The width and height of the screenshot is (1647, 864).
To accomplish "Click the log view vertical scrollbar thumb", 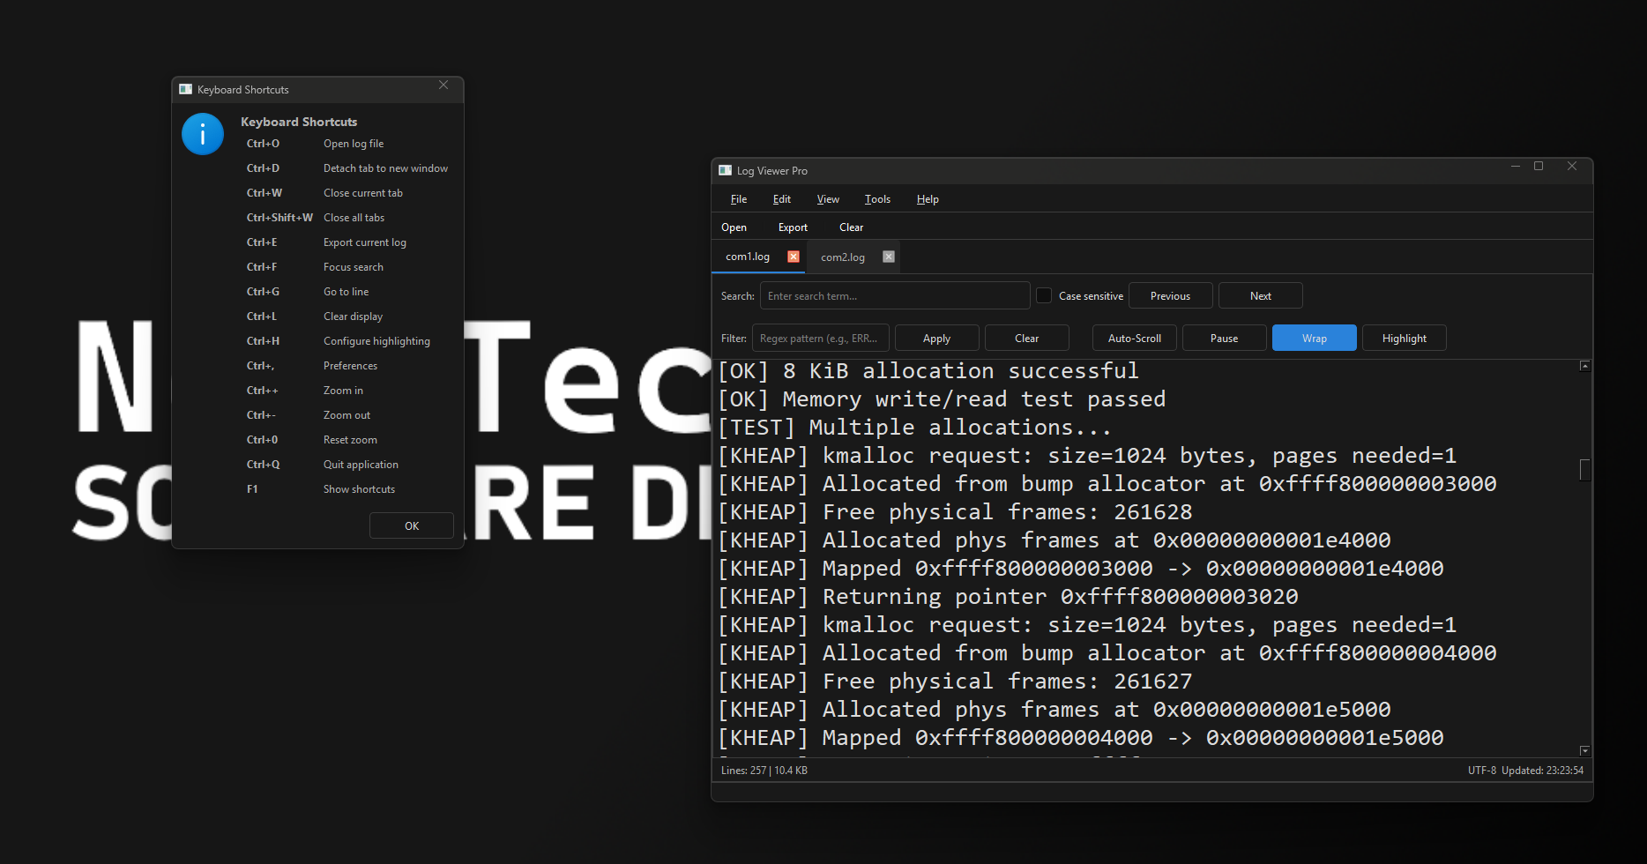I will tap(1585, 470).
